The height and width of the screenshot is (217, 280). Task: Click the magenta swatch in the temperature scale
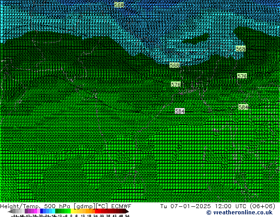pyautogui.click(x=35, y=211)
